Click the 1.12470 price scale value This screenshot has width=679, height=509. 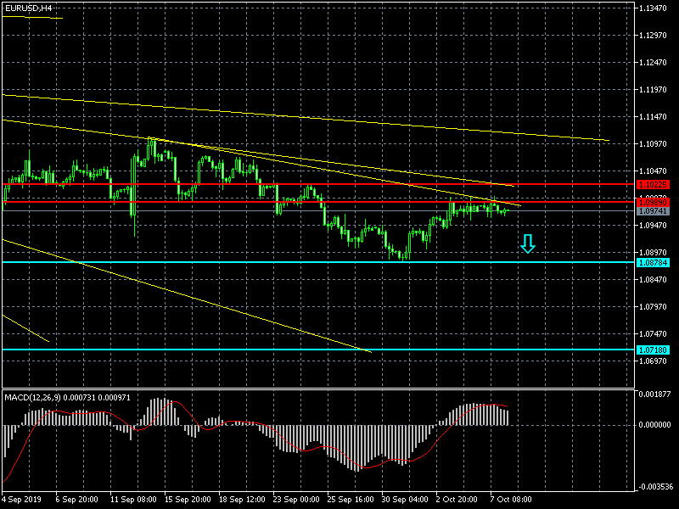pyautogui.click(x=655, y=62)
